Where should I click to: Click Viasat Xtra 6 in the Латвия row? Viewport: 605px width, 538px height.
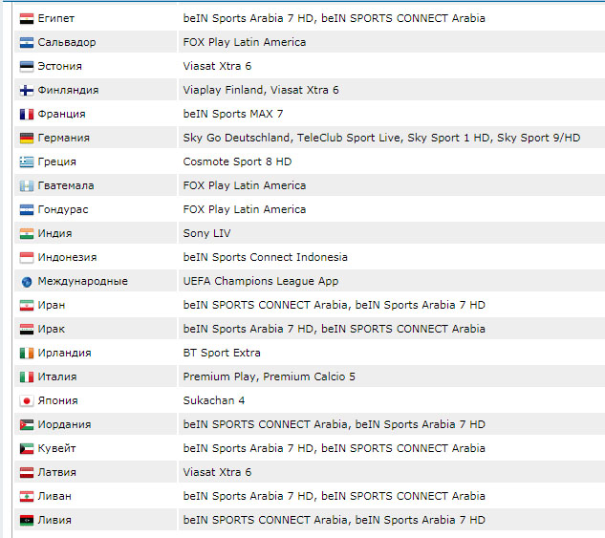(x=217, y=473)
